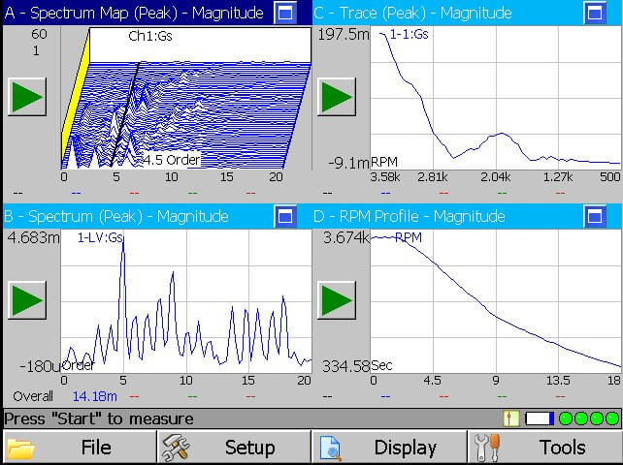Click the -9.1m lower scale value
The height and width of the screenshot is (465, 623).
[348, 163]
